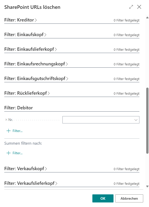Remove the Nr. filter via its X icon
This screenshot has height=207, width=149.
tap(6, 120)
